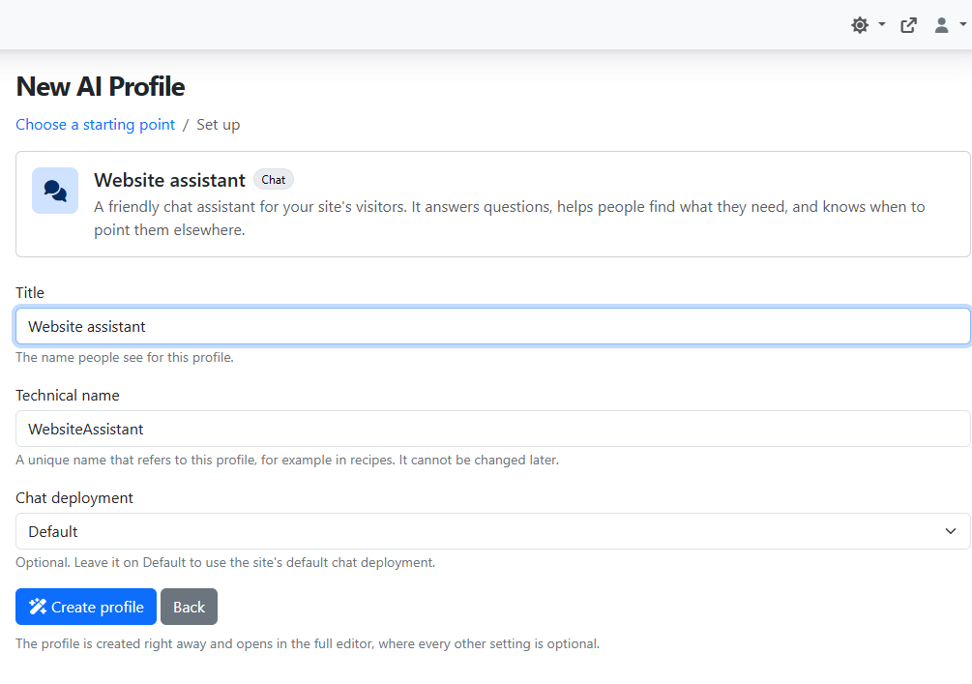Click the Website assistant card heading
Screen dimensions: 972x684
pos(170,180)
